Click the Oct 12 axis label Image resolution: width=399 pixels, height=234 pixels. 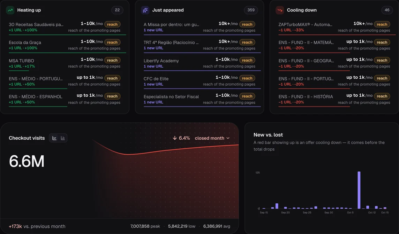pos(372,212)
